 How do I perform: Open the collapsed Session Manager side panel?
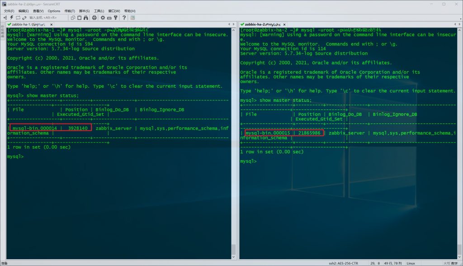(x=3, y=31)
